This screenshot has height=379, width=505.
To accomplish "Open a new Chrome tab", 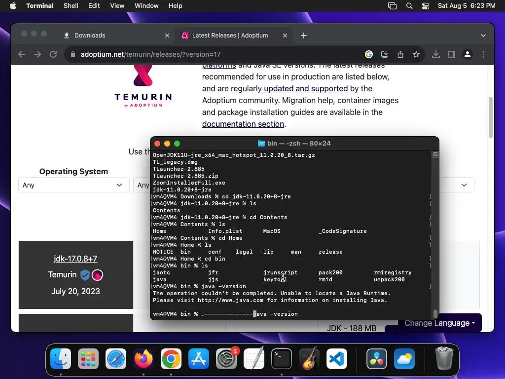I will [x=304, y=36].
